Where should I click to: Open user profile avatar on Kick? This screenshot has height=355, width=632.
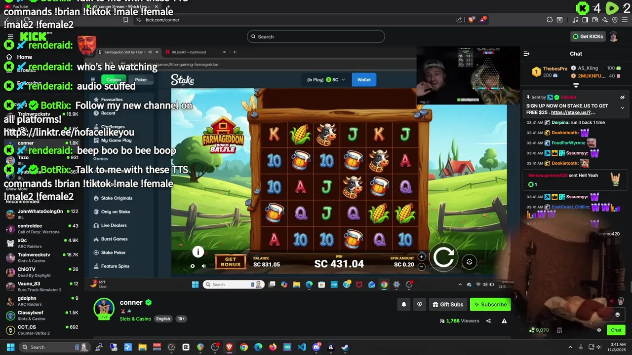pyautogui.click(x=614, y=36)
